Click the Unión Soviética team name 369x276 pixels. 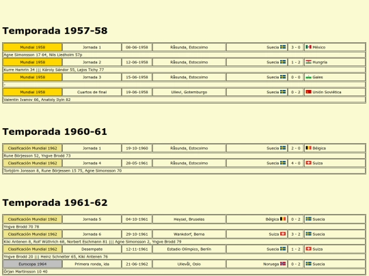pos(327,92)
